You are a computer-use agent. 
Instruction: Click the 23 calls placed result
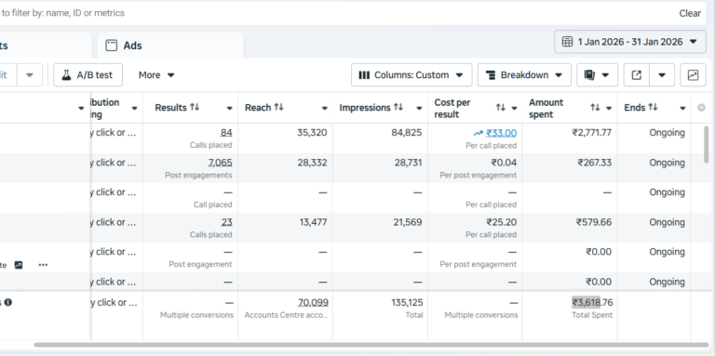pos(227,222)
